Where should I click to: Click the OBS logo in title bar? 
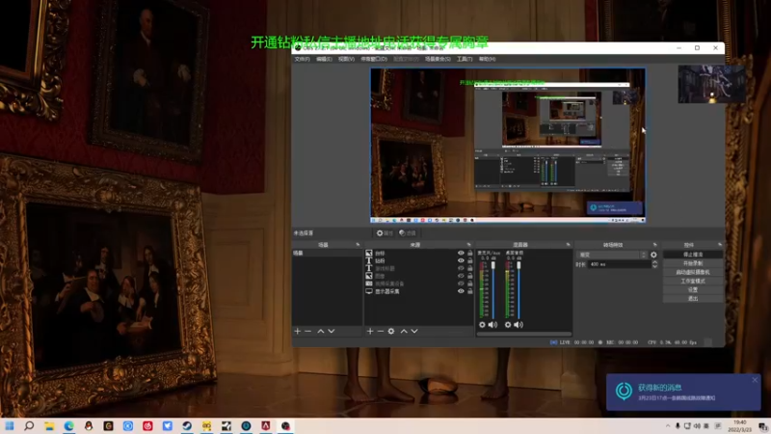298,48
